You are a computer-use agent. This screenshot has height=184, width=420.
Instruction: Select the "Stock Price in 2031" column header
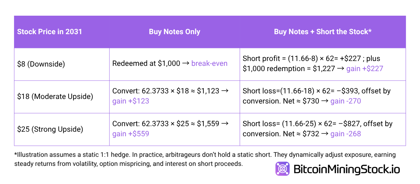(x=49, y=32)
